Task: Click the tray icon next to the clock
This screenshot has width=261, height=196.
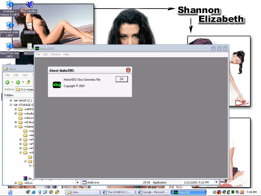Action: click(242, 192)
